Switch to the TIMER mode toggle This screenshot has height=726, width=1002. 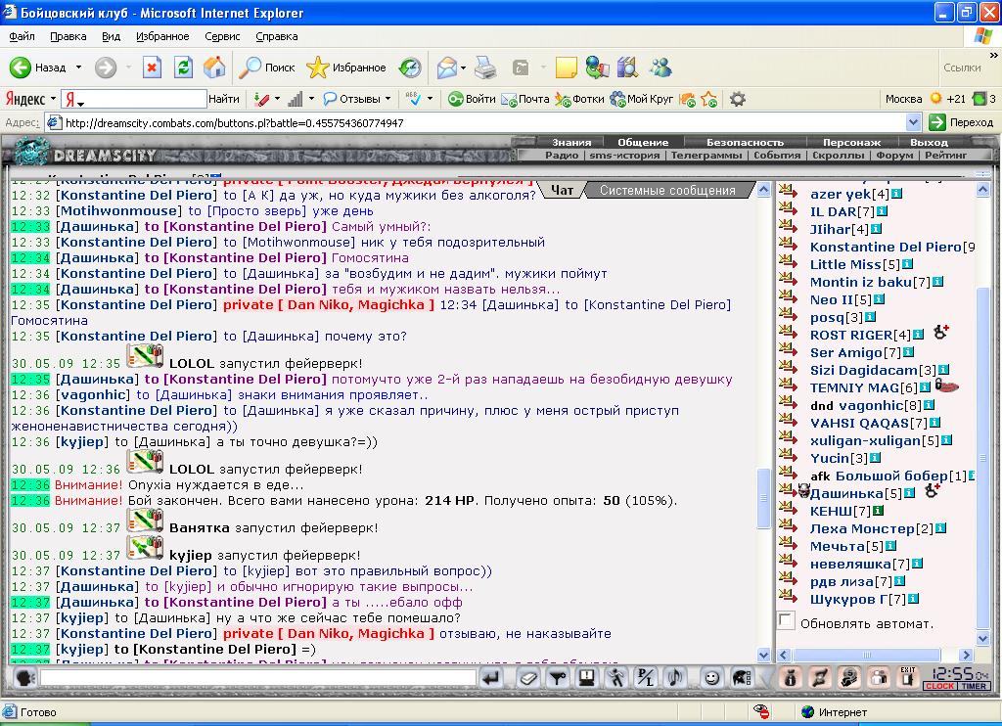click(974, 687)
